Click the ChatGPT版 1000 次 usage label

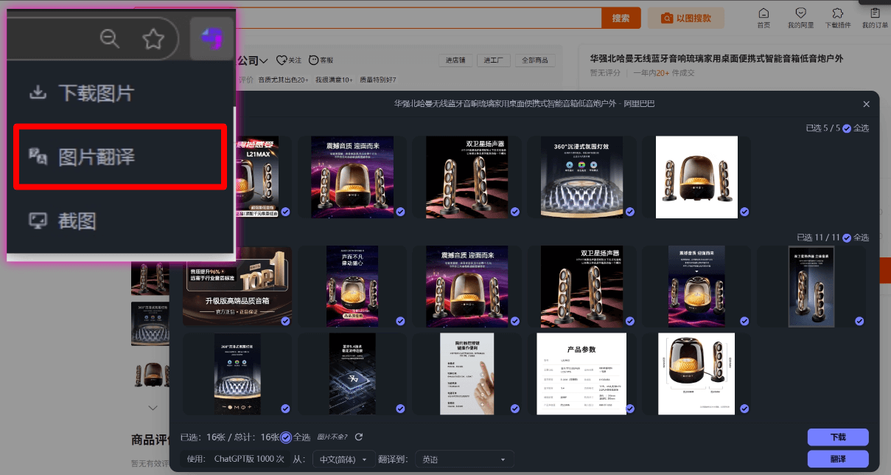tap(248, 459)
